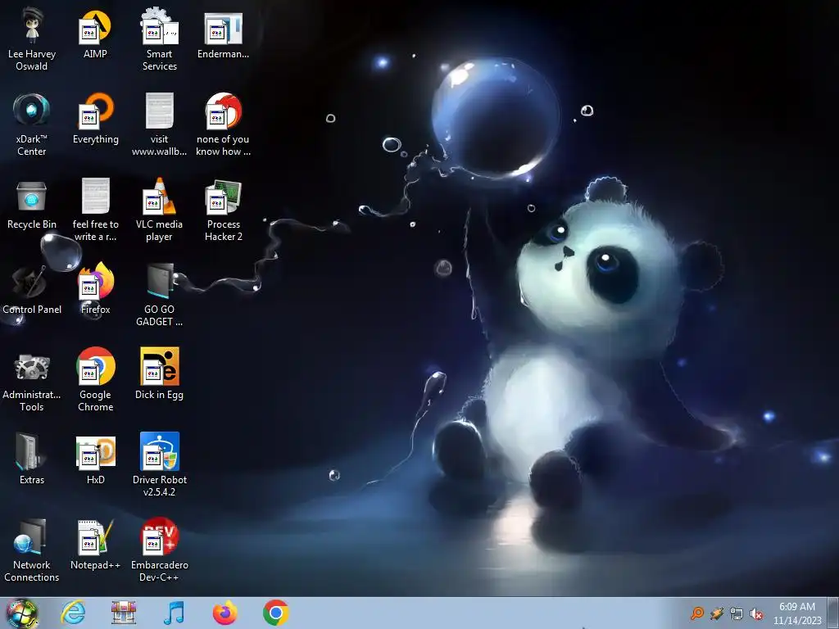Launch Internet Explorer from the taskbar
Viewport: 839px width, 629px height.
(x=73, y=613)
